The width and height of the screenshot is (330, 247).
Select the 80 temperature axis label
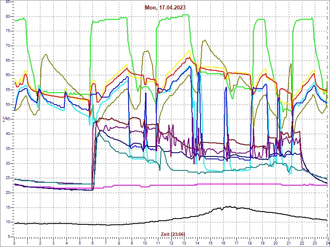click(7, 16)
